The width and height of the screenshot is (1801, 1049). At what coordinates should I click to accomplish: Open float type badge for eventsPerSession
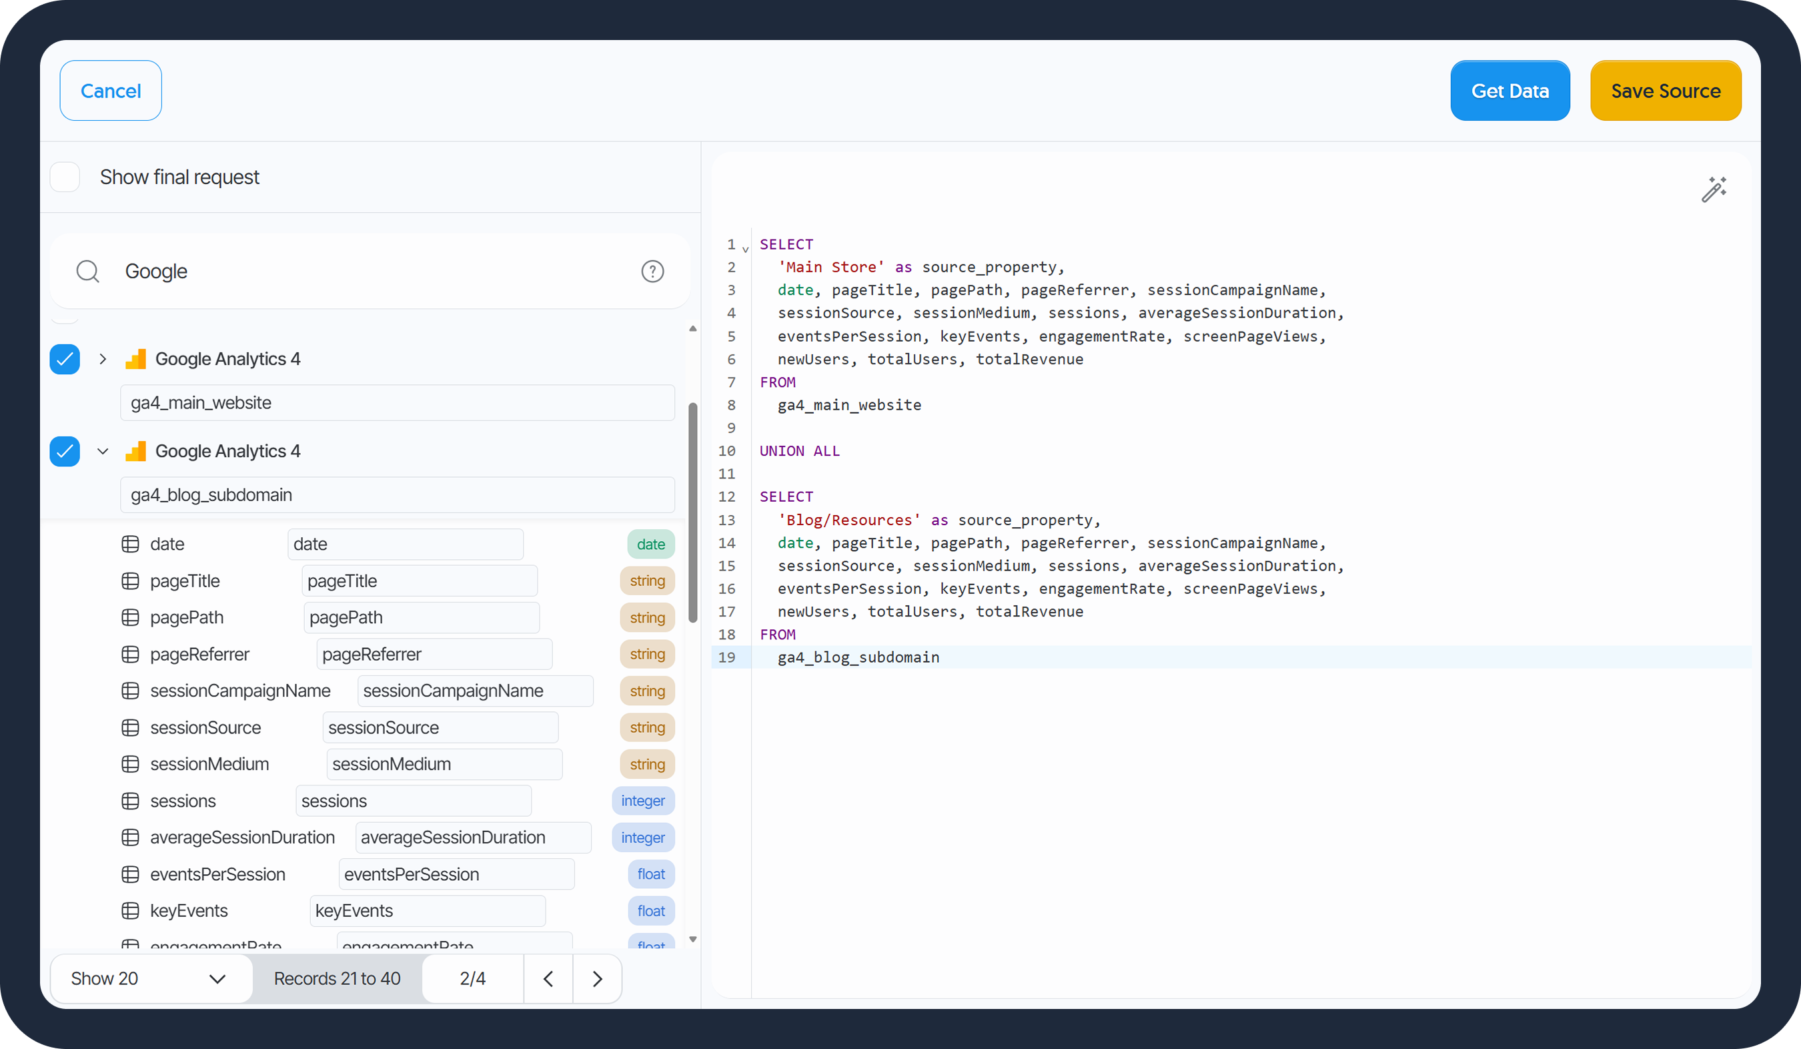click(651, 873)
